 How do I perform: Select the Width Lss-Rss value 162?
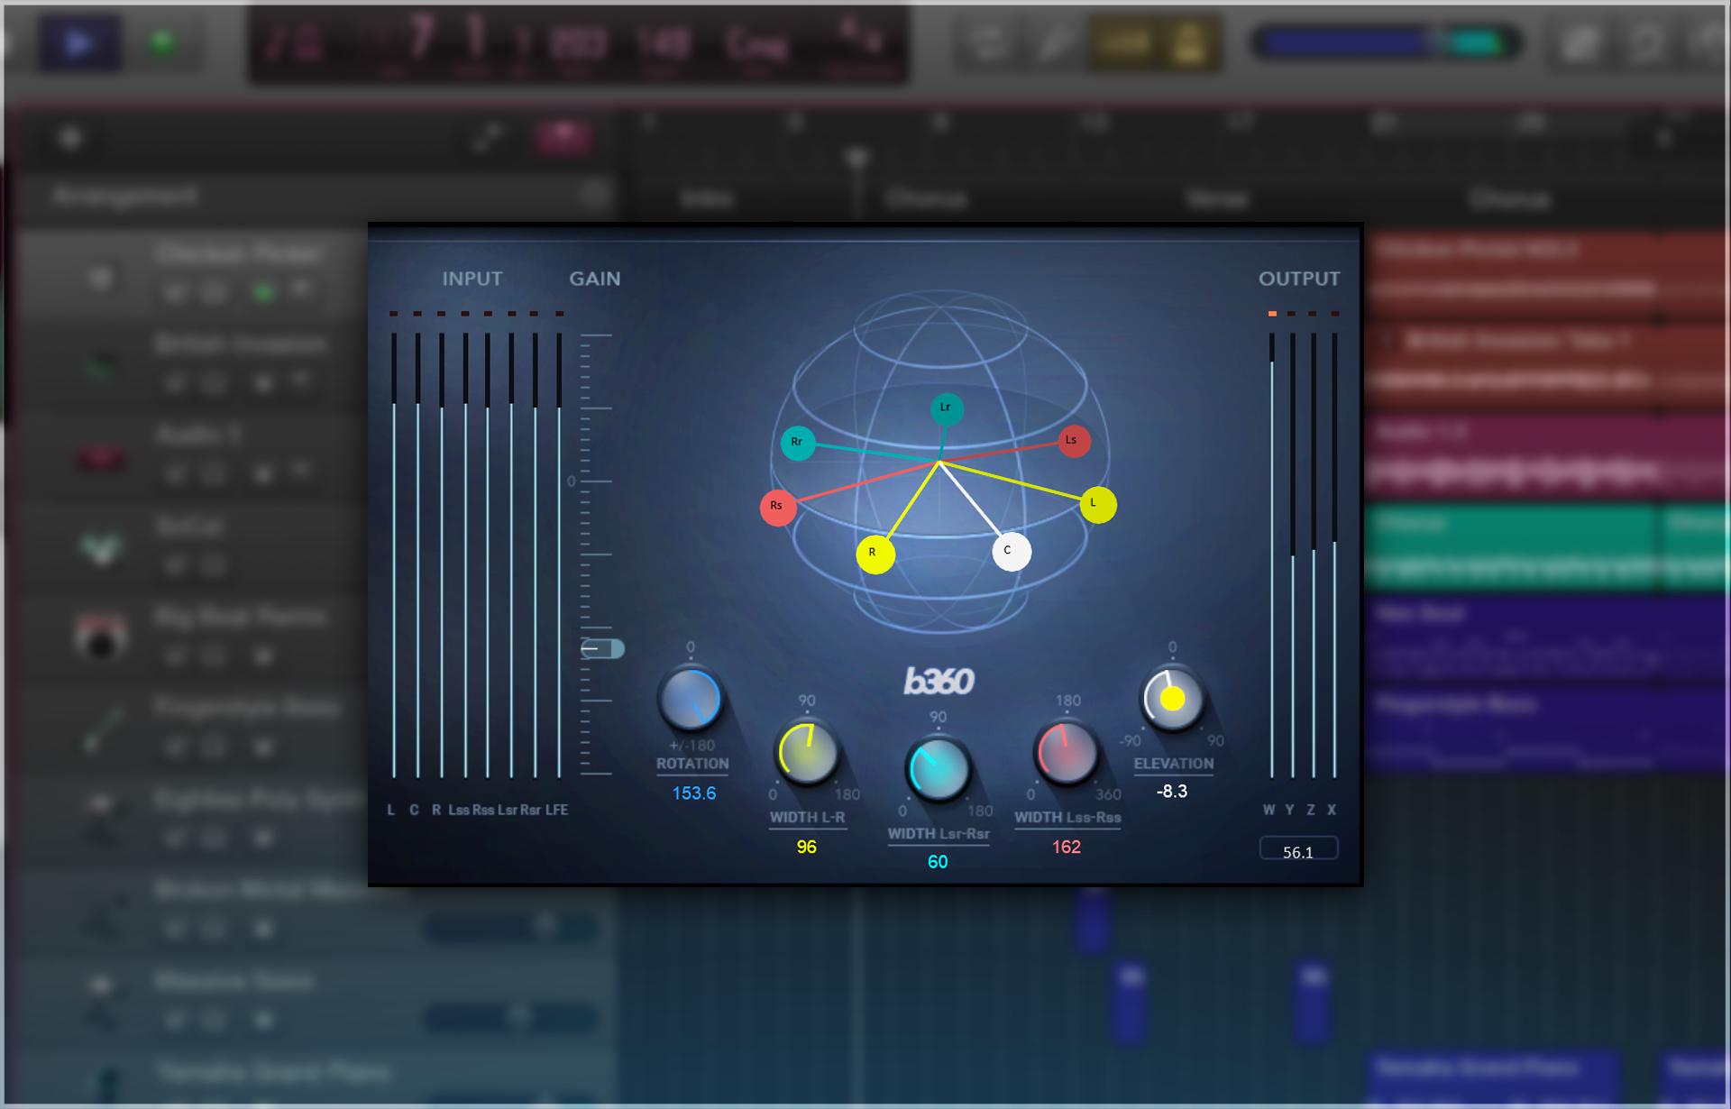1067,847
